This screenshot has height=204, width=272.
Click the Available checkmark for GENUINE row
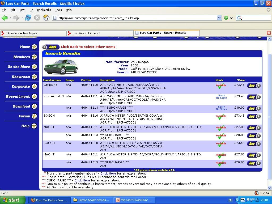click(221, 86)
